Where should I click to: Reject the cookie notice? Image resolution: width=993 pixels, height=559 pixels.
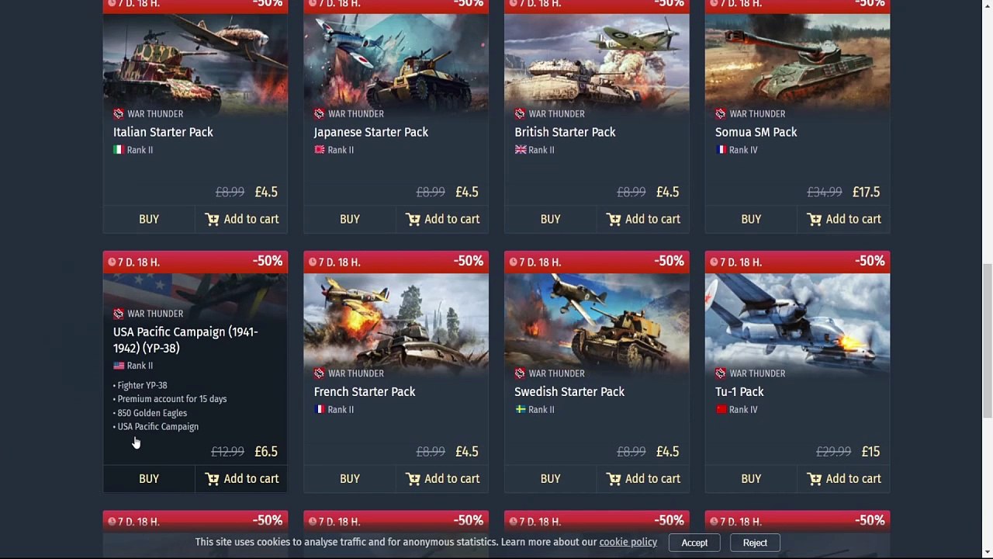pos(755,543)
